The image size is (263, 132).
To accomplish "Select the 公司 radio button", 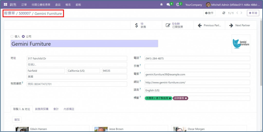I will click(23, 36).
